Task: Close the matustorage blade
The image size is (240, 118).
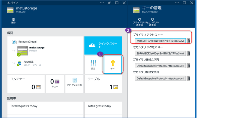Action: [124, 3]
